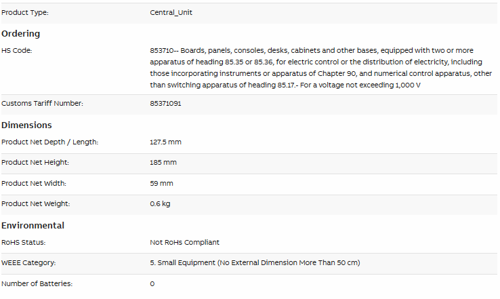
Task: Click the Not RoHs Compliant status
Action: click(185, 243)
